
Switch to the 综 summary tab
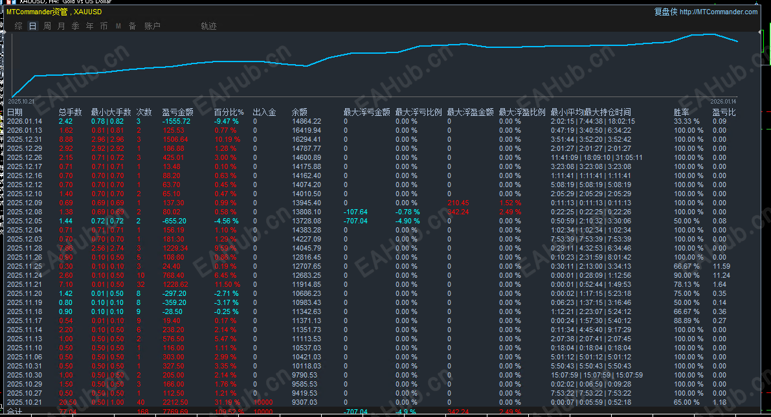click(19, 26)
